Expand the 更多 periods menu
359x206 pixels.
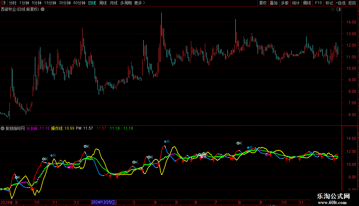point(140,3)
